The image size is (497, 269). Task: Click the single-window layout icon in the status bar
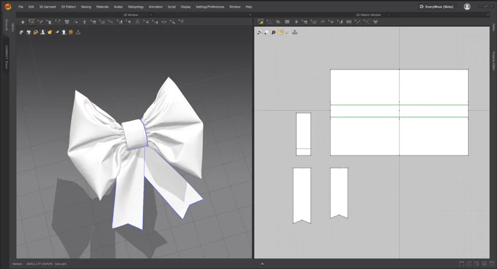(462, 263)
